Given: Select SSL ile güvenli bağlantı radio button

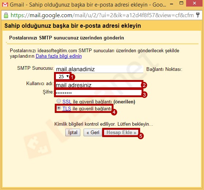Looking at the screenshot, I should [59, 101].
